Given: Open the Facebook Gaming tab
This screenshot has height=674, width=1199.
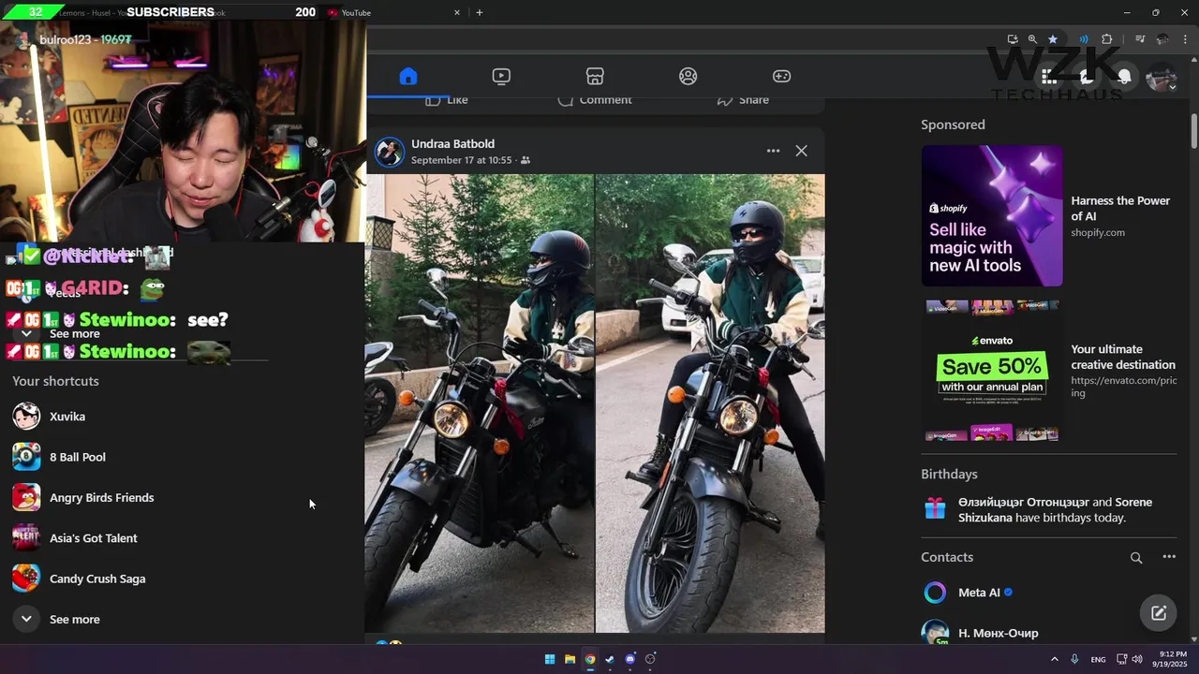Looking at the screenshot, I should 781,77.
